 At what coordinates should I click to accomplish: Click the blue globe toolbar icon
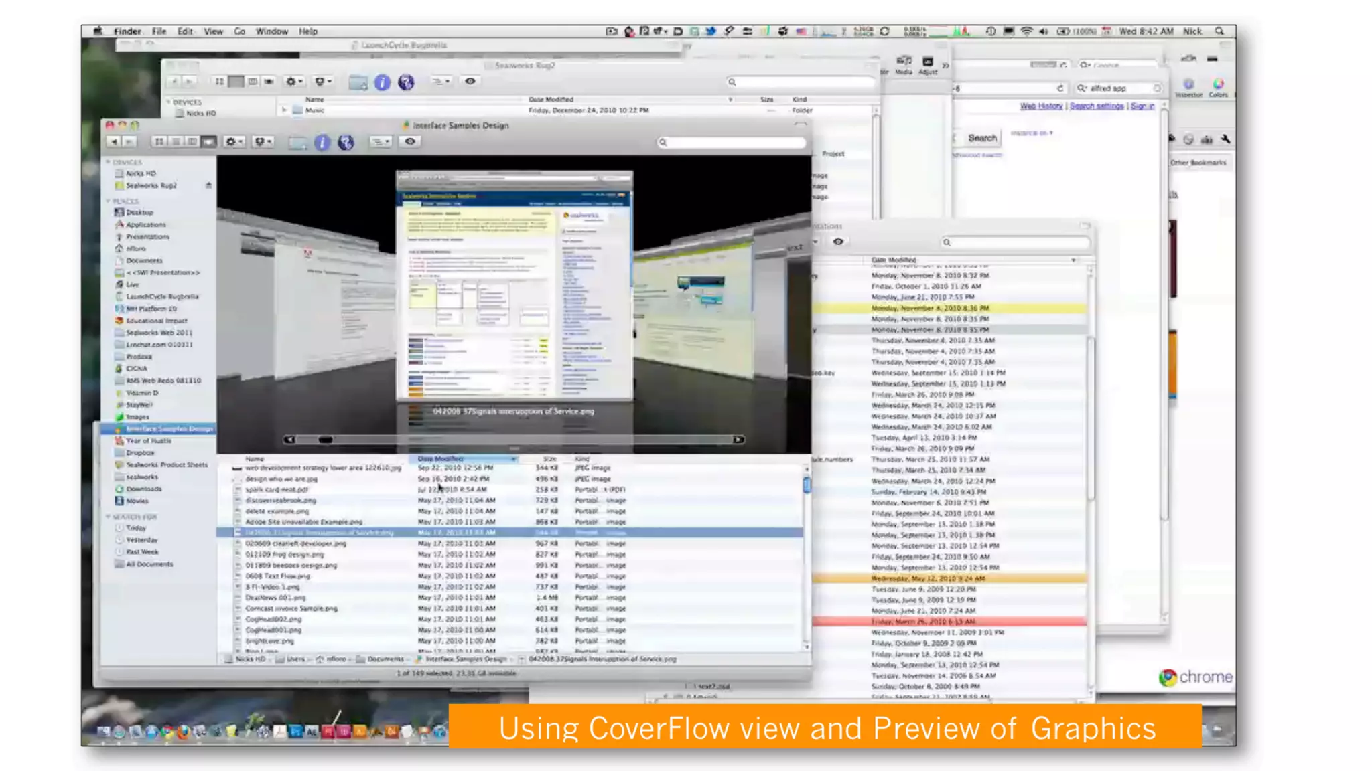coord(346,142)
